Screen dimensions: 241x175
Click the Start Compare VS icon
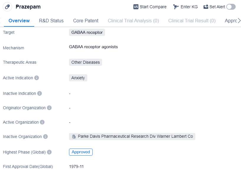click(136, 7)
